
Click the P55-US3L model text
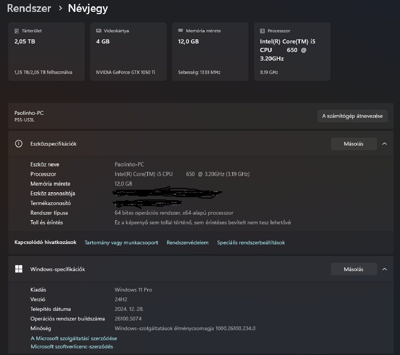[x=25, y=120]
